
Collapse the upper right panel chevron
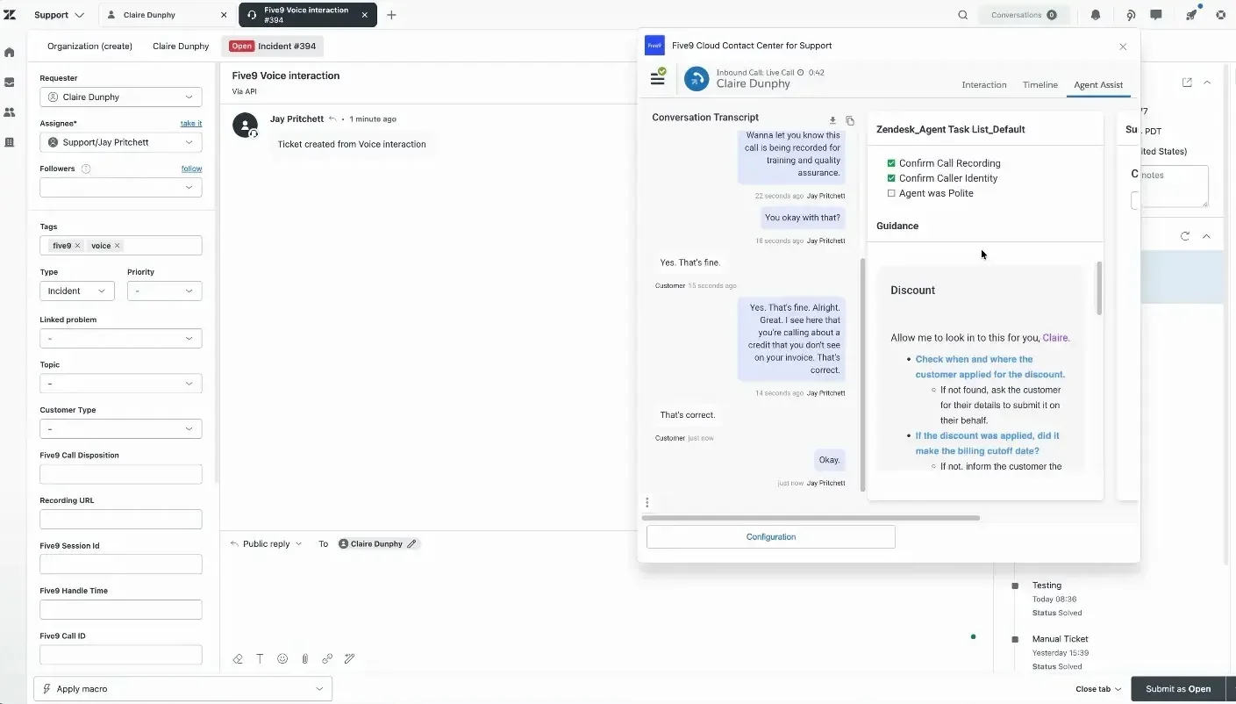point(1207,83)
